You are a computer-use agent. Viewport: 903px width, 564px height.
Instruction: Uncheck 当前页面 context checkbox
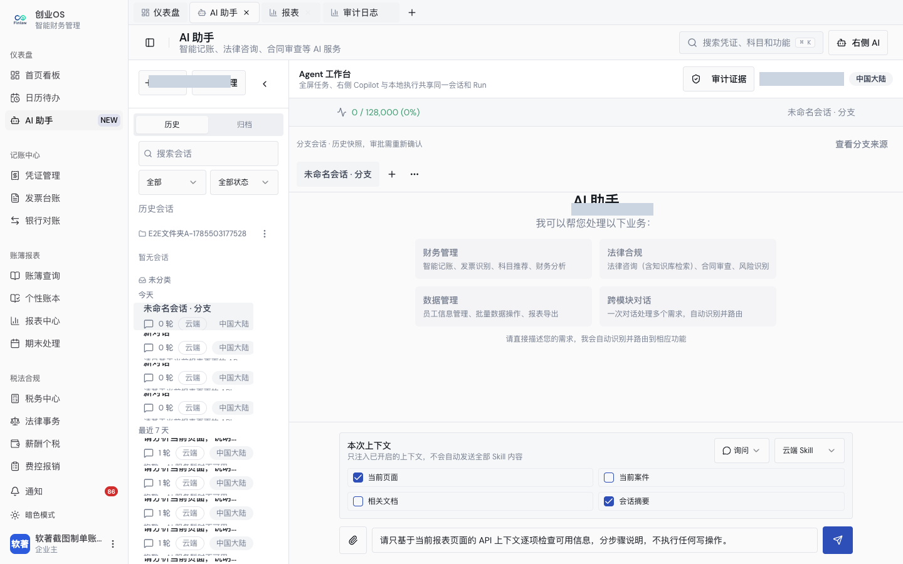pyautogui.click(x=358, y=478)
